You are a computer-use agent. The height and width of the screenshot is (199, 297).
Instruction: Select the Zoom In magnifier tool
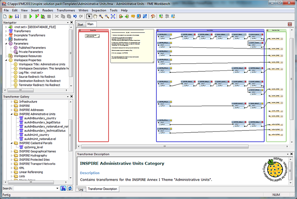(101, 17)
